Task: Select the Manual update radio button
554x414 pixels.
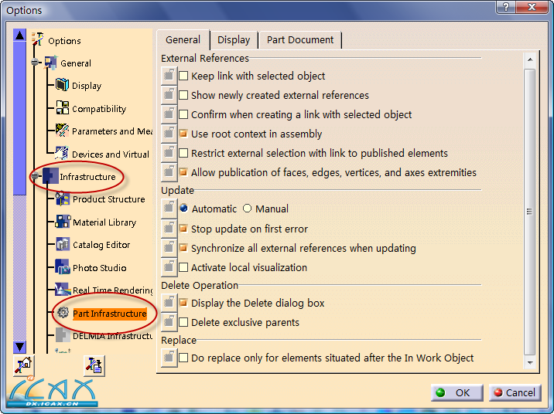Action: tap(247, 209)
